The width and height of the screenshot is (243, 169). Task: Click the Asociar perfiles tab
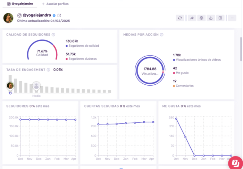click(x=55, y=4)
